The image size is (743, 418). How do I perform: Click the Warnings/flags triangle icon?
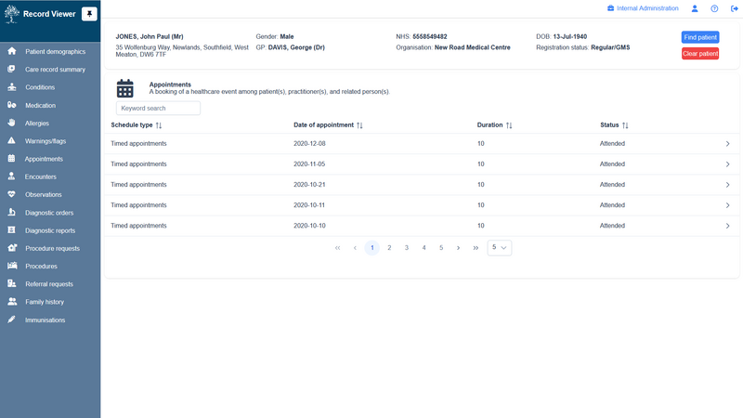click(x=11, y=141)
